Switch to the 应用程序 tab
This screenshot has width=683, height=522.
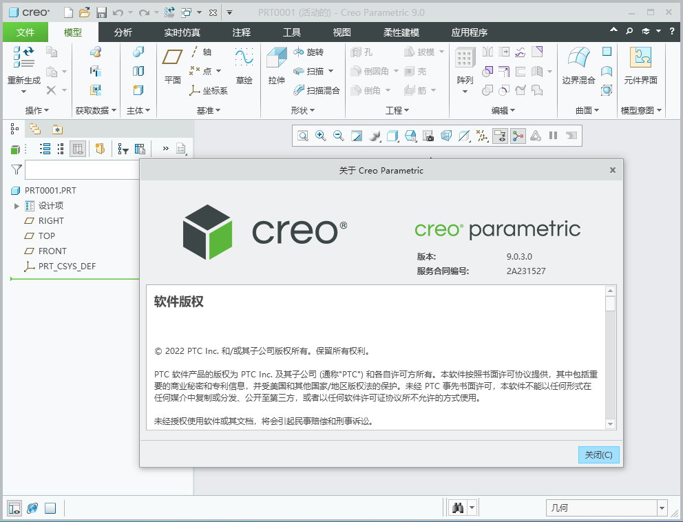469,32
